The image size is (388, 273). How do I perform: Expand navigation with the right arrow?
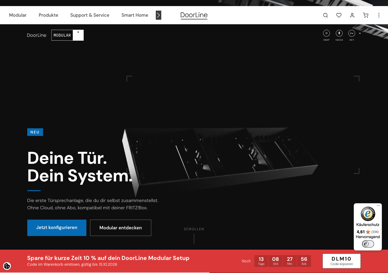tap(159, 15)
